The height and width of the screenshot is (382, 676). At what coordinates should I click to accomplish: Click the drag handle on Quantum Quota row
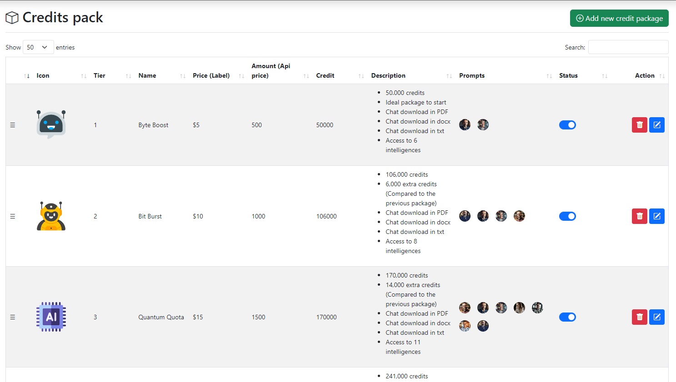[x=13, y=317]
